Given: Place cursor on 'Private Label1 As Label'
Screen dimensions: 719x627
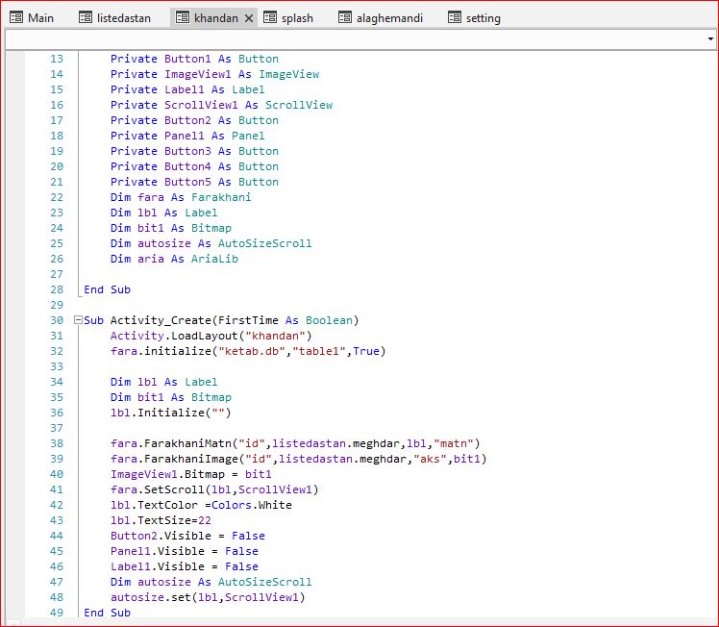Looking at the screenshot, I should 187,89.
